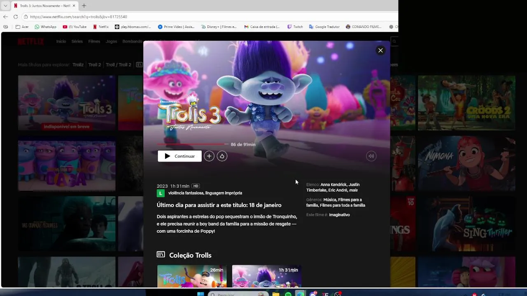
Task: Add Trolls 3 to My List
Action: tap(209, 156)
